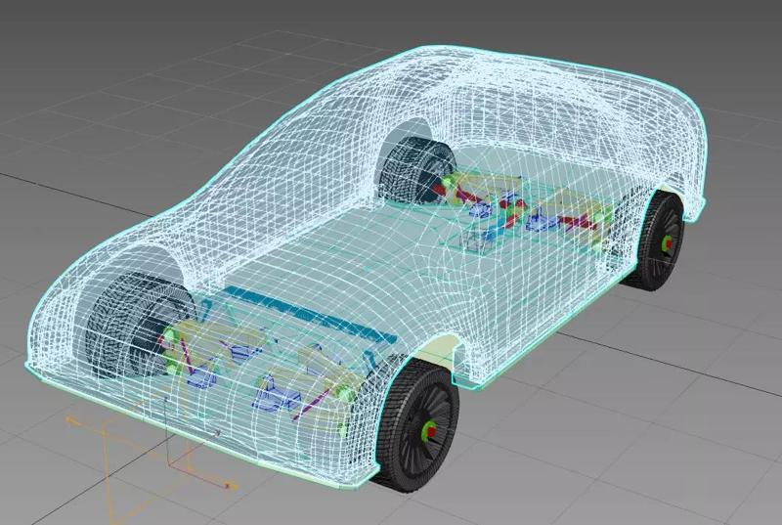Select the teal crossbar behind front axle
The height and width of the screenshot is (525, 782).
[x=309, y=315]
